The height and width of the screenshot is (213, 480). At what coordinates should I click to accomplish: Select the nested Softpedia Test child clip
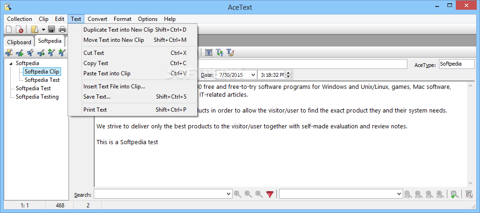click(x=42, y=80)
